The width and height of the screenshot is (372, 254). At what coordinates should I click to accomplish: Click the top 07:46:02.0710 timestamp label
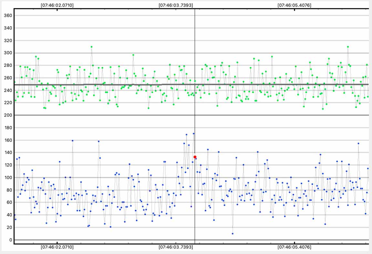[x=57, y=5]
